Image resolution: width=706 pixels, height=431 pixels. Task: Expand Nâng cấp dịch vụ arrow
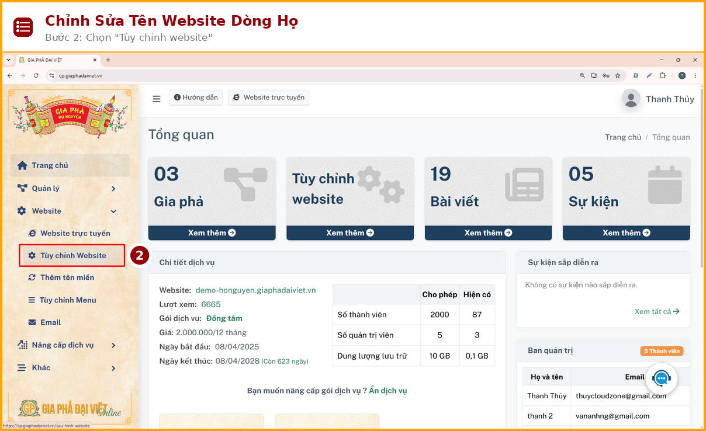click(x=113, y=345)
